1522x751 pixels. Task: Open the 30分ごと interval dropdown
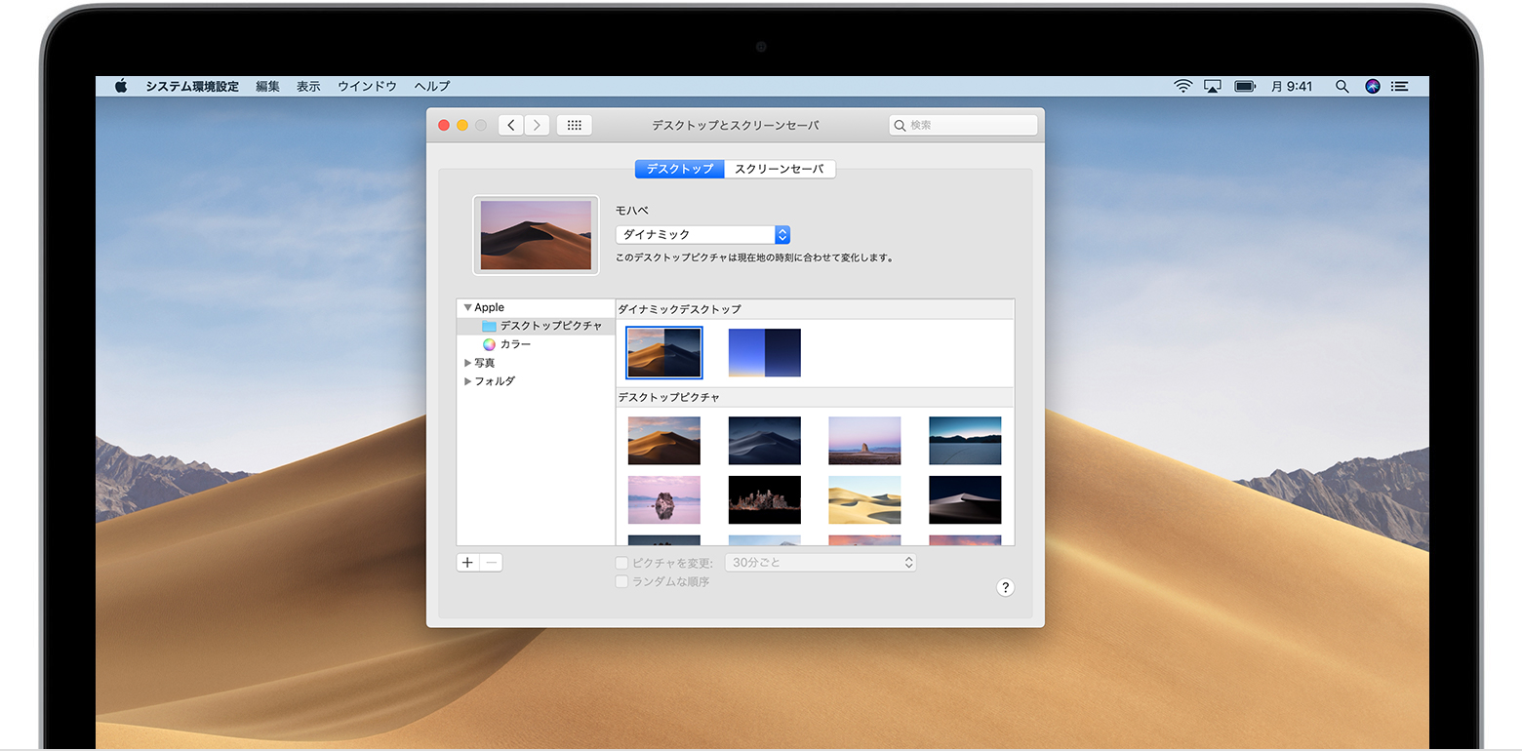[x=821, y=563]
